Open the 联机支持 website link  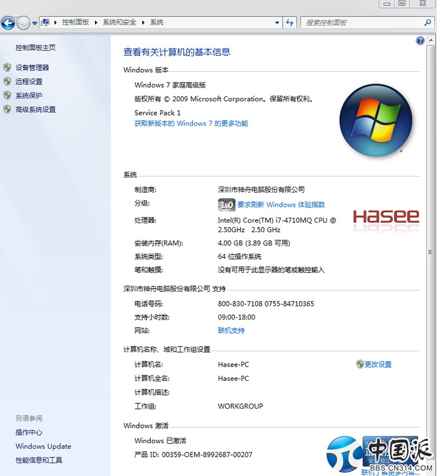pyautogui.click(x=231, y=330)
